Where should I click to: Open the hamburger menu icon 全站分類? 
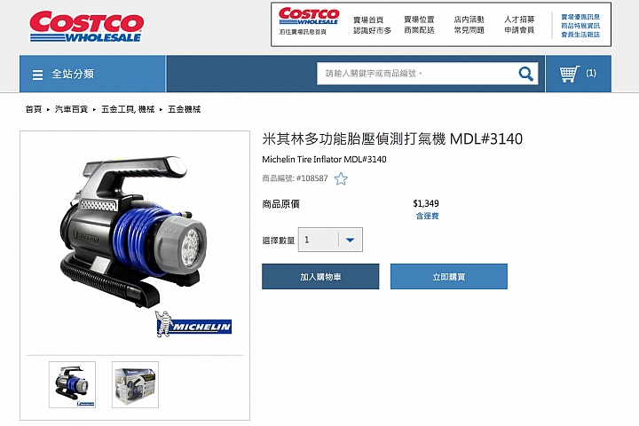(x=37, y=75)
